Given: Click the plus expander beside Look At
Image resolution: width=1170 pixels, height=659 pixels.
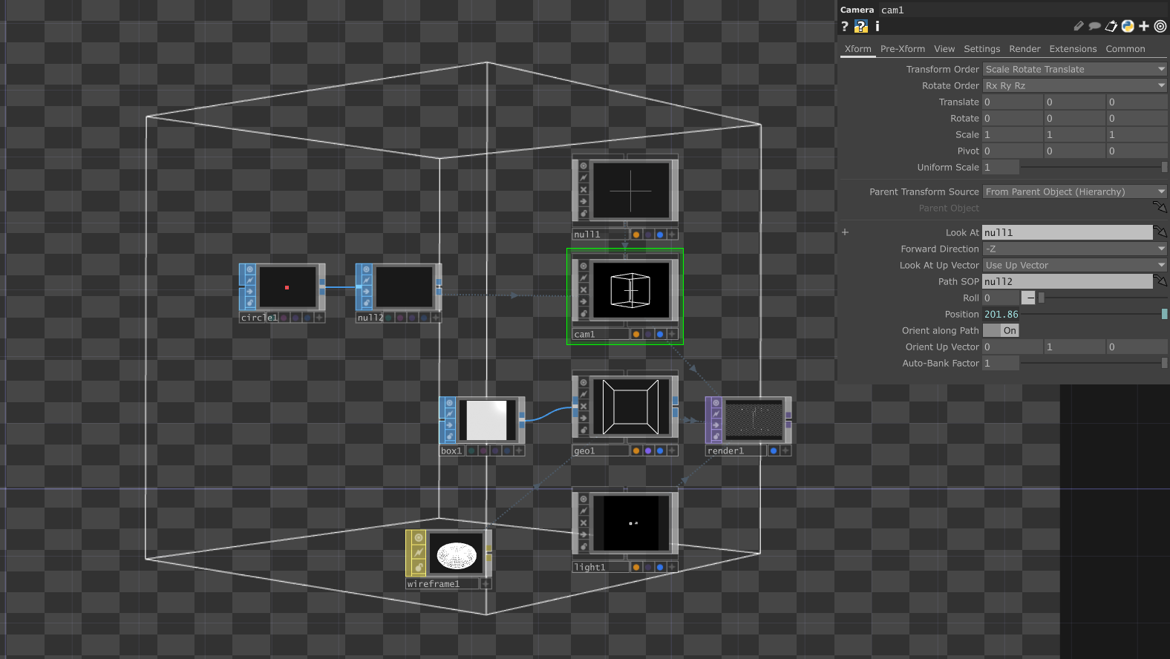Looking at the screenshot, I should click(845, 232).
